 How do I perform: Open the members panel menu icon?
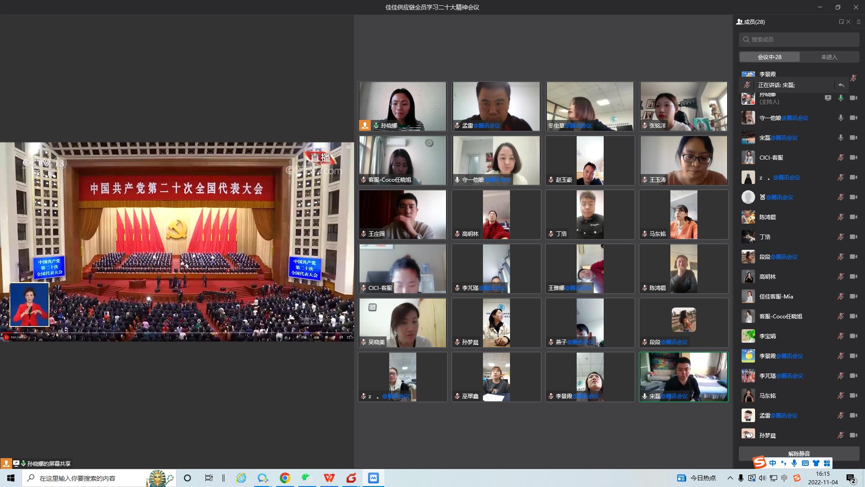click(859, 22)
